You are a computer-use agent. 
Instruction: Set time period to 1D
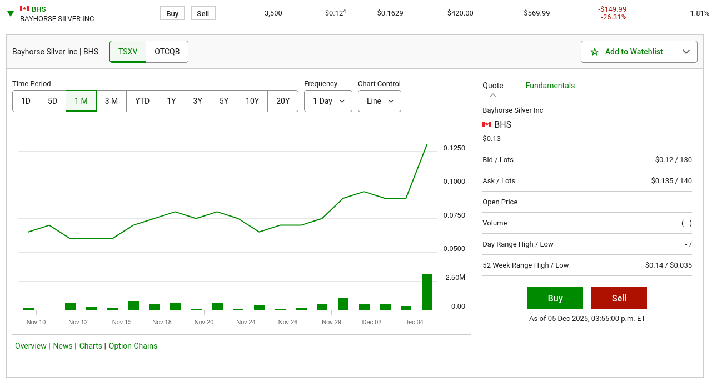click(x=26, y=101)
